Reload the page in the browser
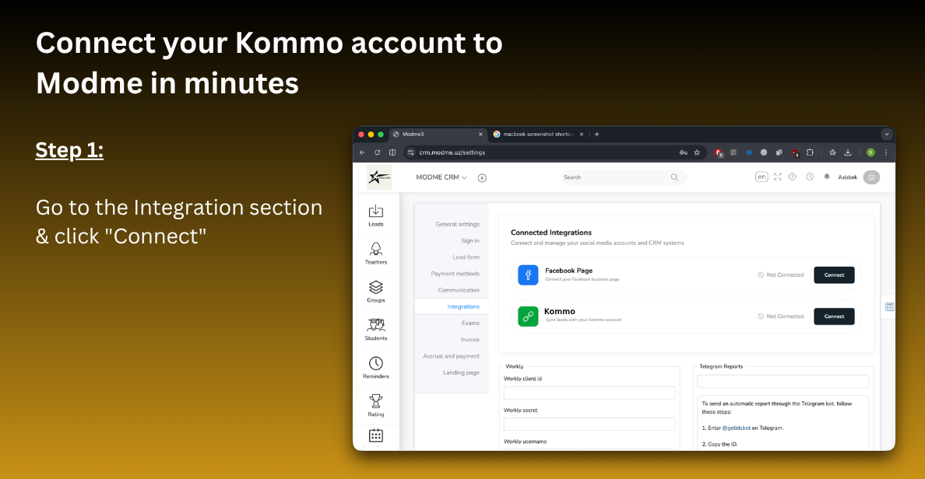The image size is (925, 479). [x=377, y=152]
